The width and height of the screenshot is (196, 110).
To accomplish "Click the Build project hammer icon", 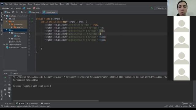I will tap(152, 8).
